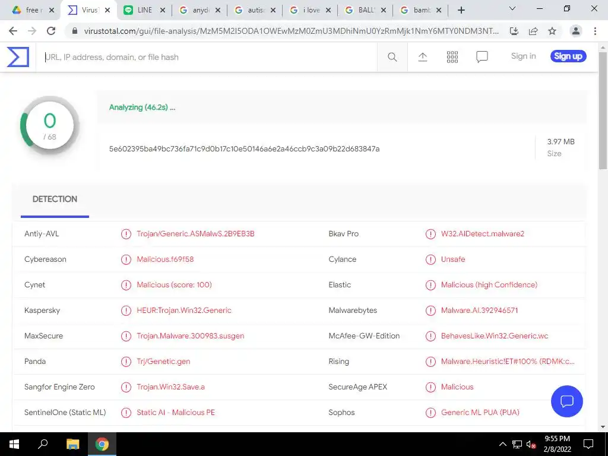Open the network tray icon
The image size is (608, 456).
point(517,444)
